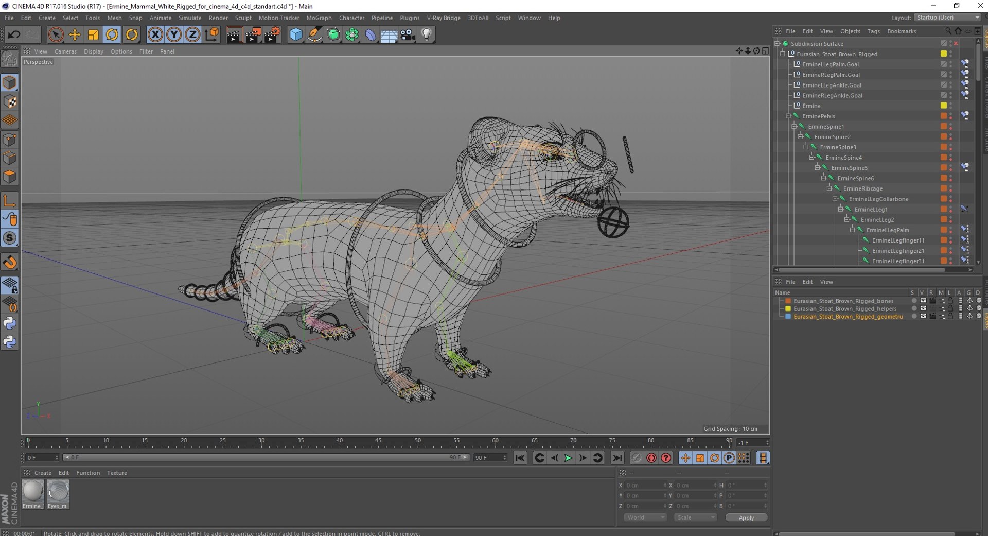Open material manager Create menu
Screen dimensions: 988x536
click(43, 473)
